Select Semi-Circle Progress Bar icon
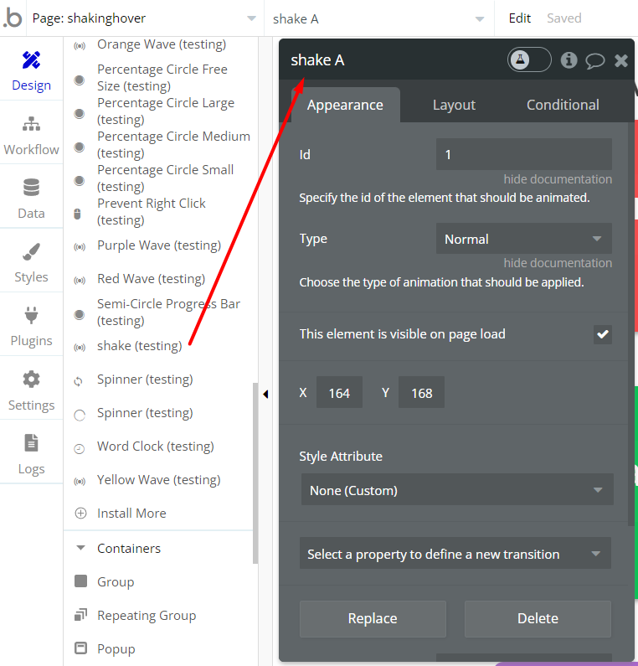The image size is (638, 666). pyautogui.click(x=80, y=315)
